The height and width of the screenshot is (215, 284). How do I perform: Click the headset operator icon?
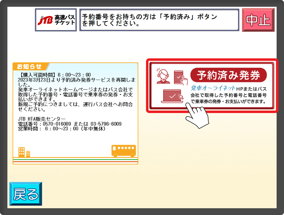163,76
